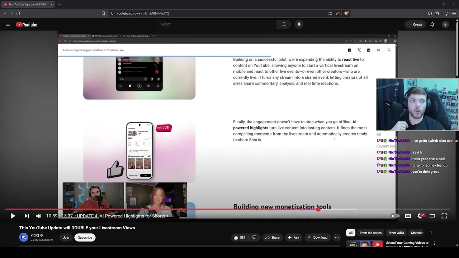Play the paused video
Viewport: 459px width, 258px height.
coord(13,216)
